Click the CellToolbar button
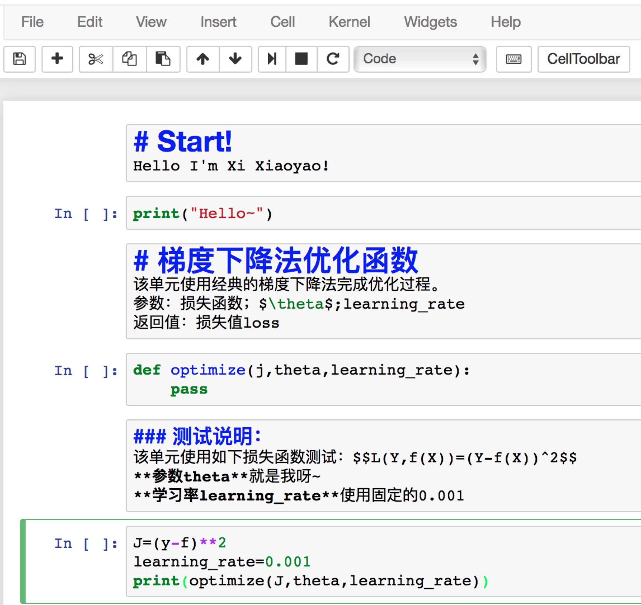 (584, 59)
